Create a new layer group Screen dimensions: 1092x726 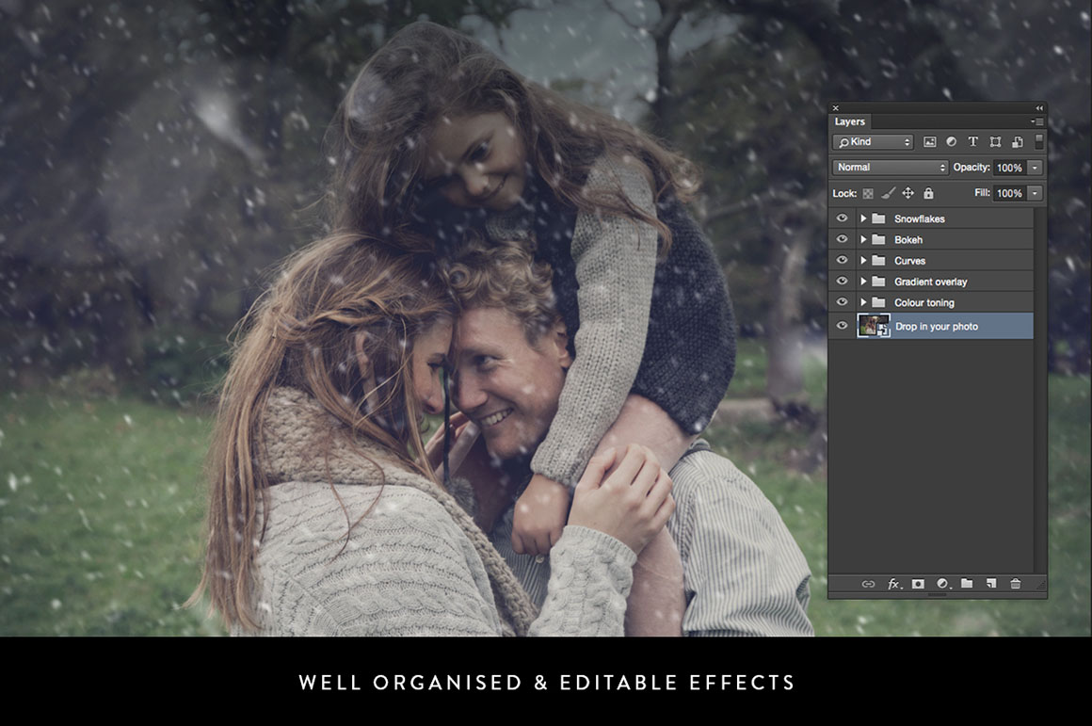pyautogui.click(x=967, y=584)
